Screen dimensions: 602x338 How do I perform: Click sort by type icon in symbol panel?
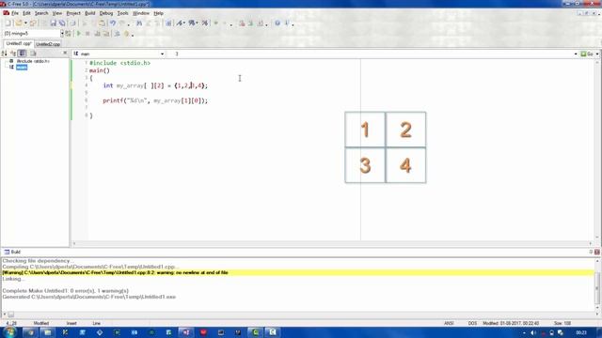click(13, 54)
